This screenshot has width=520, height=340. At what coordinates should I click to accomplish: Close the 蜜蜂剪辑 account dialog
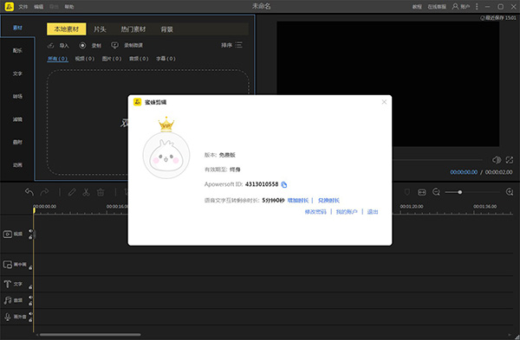click(384, 102)
